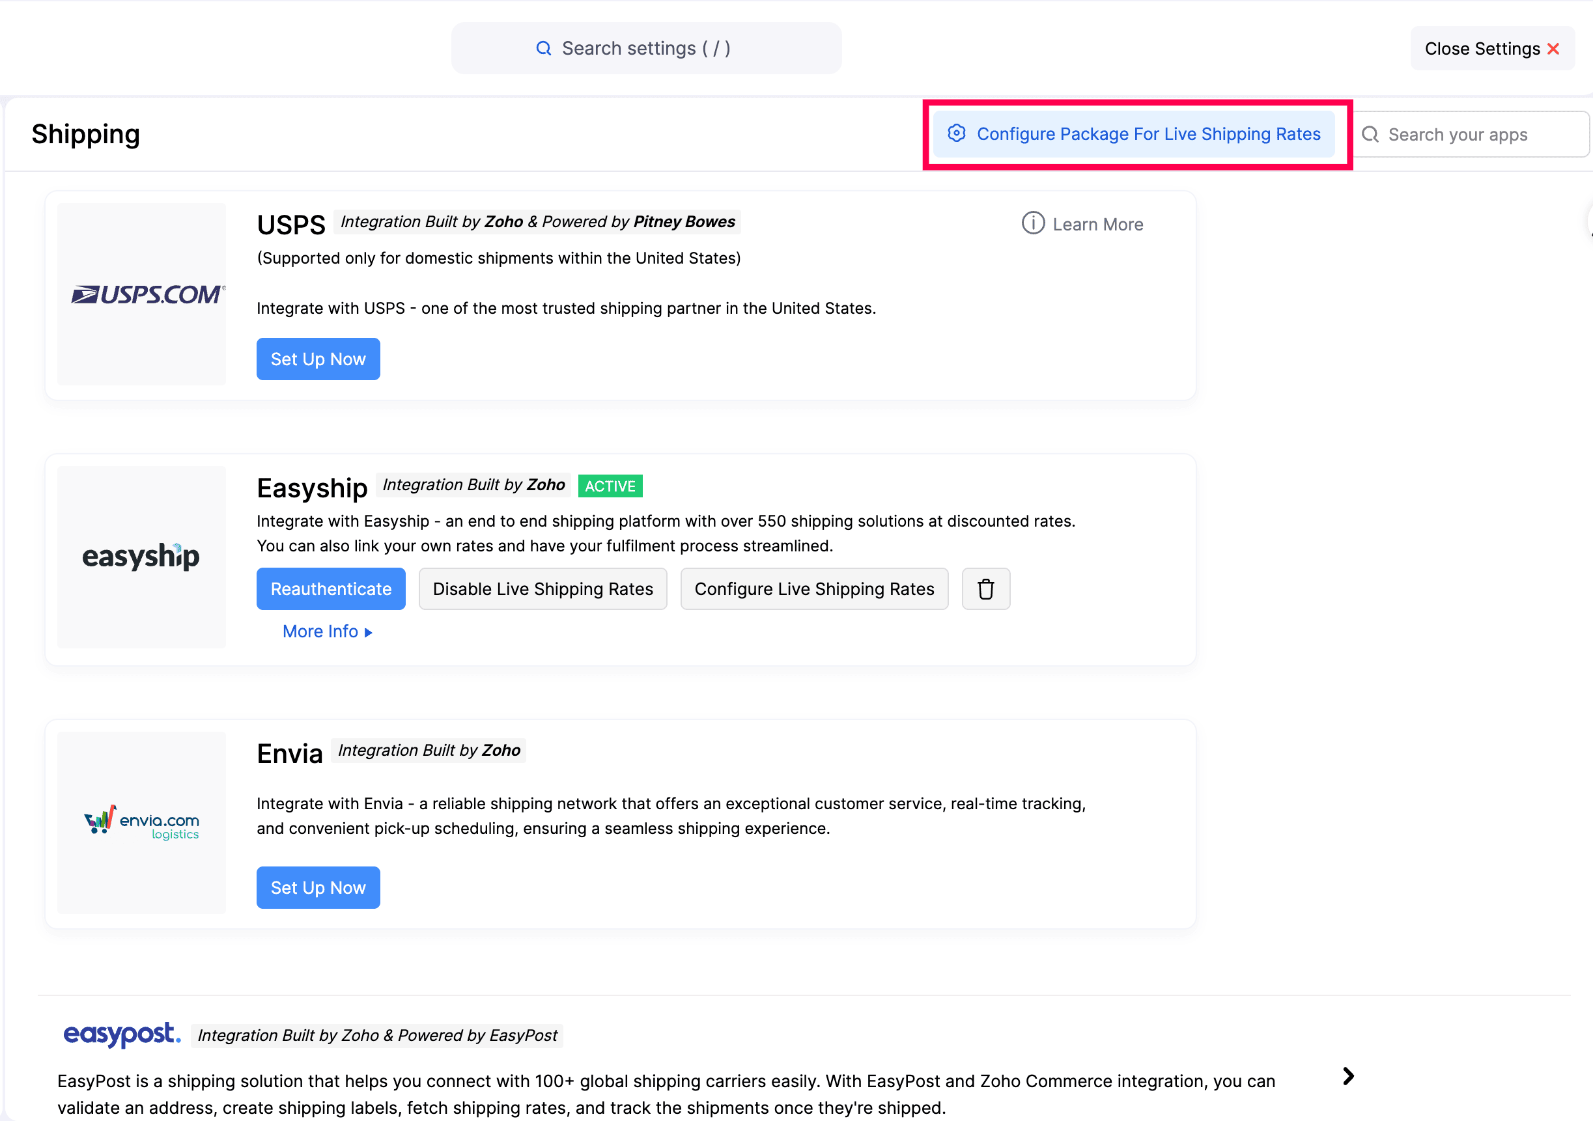Click the Search settings magnifier icon
1593x1121 pixels.
(543, 49)
